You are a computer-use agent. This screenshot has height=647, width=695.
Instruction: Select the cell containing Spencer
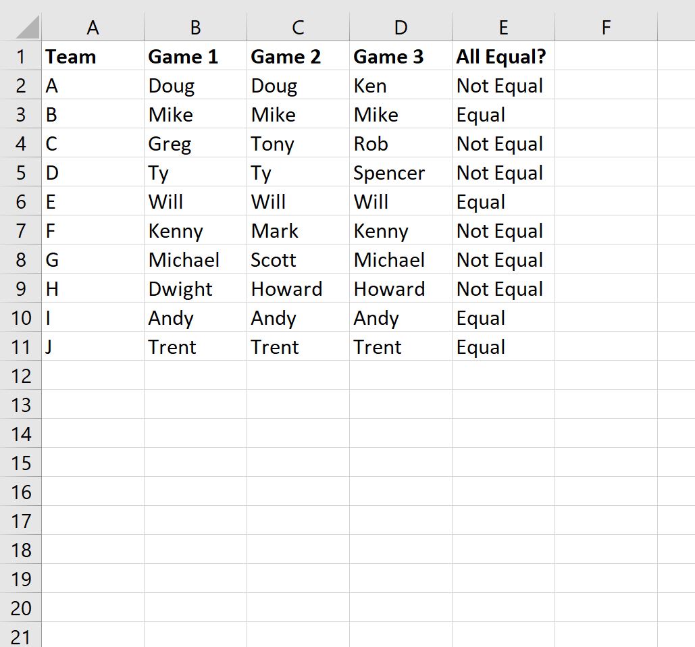[x=401, y=172]
